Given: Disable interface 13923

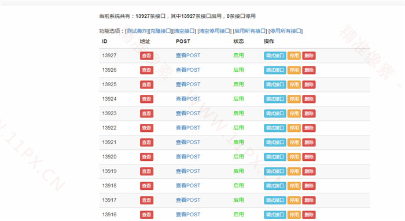Looking at the screenshot, I should pyautogui.click(x=294, y=113).
